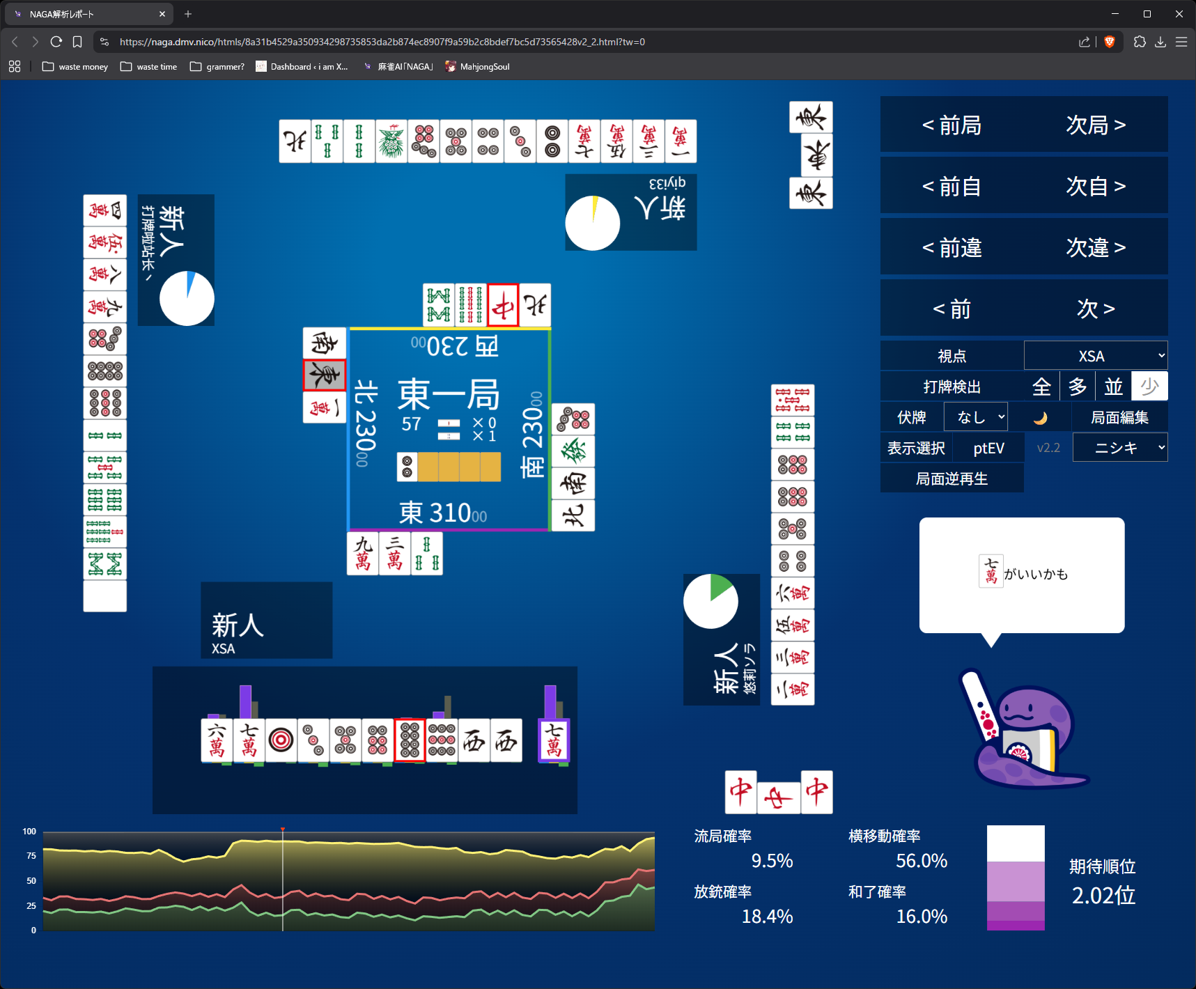
Task: Click the Brave Shields icon in address bar
Action: (1110, 42)
